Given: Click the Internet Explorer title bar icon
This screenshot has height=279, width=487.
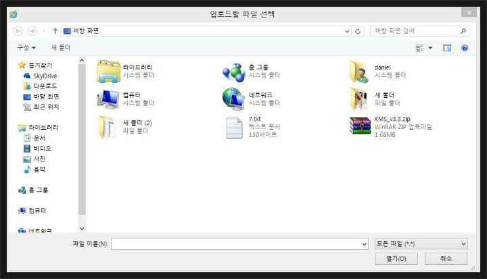Looking at the screenshot, I should 14,14.
